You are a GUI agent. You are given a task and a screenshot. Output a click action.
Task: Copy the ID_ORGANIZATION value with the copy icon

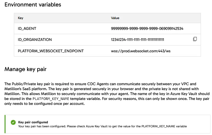point(195,39)
